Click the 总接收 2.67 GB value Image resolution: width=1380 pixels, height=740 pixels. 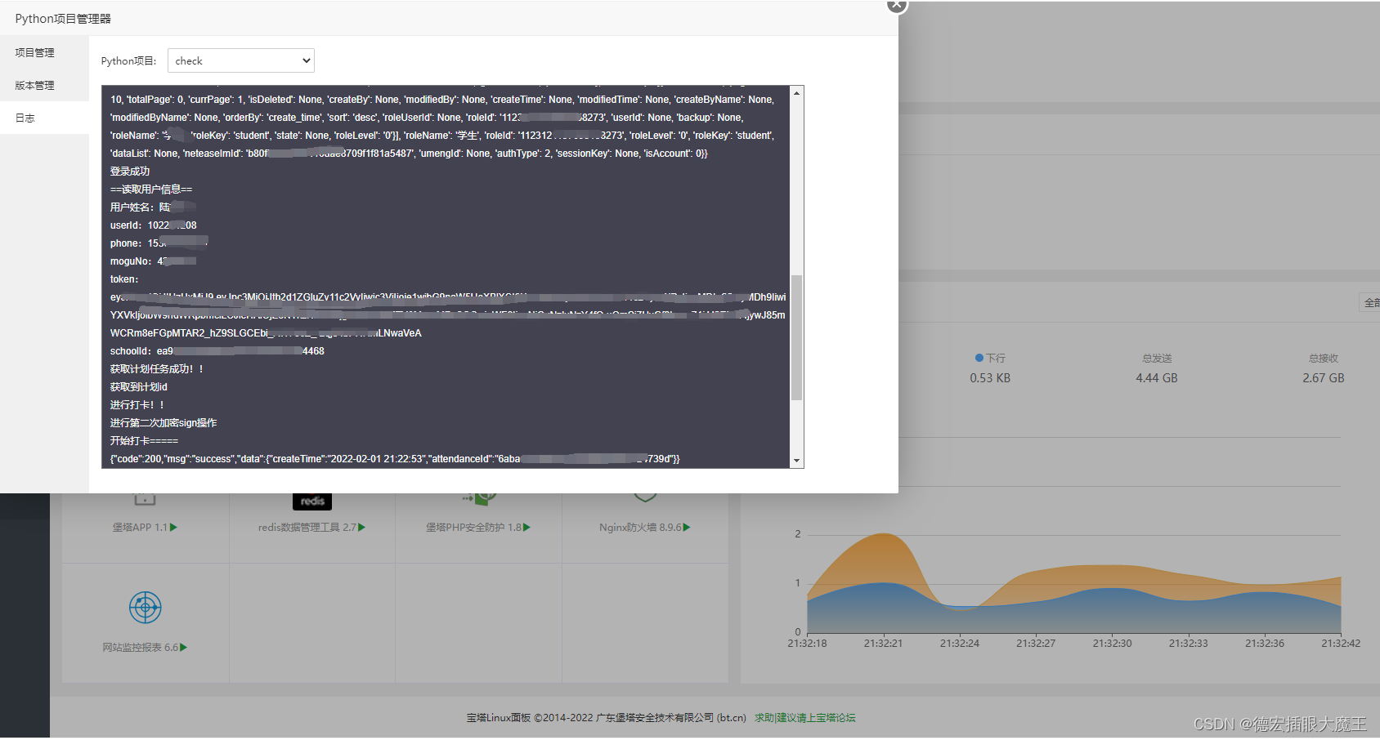[1324, 377]
